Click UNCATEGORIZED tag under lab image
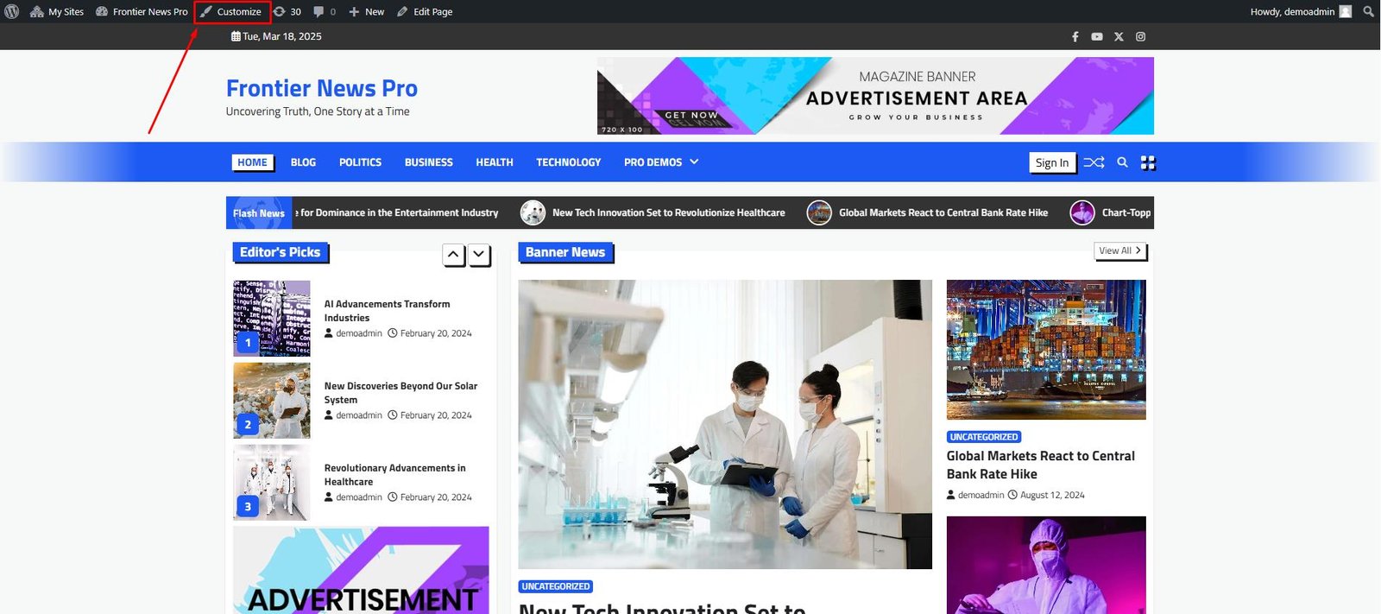This screenshot has height=614, width=1381. click(x=556, y=586)
